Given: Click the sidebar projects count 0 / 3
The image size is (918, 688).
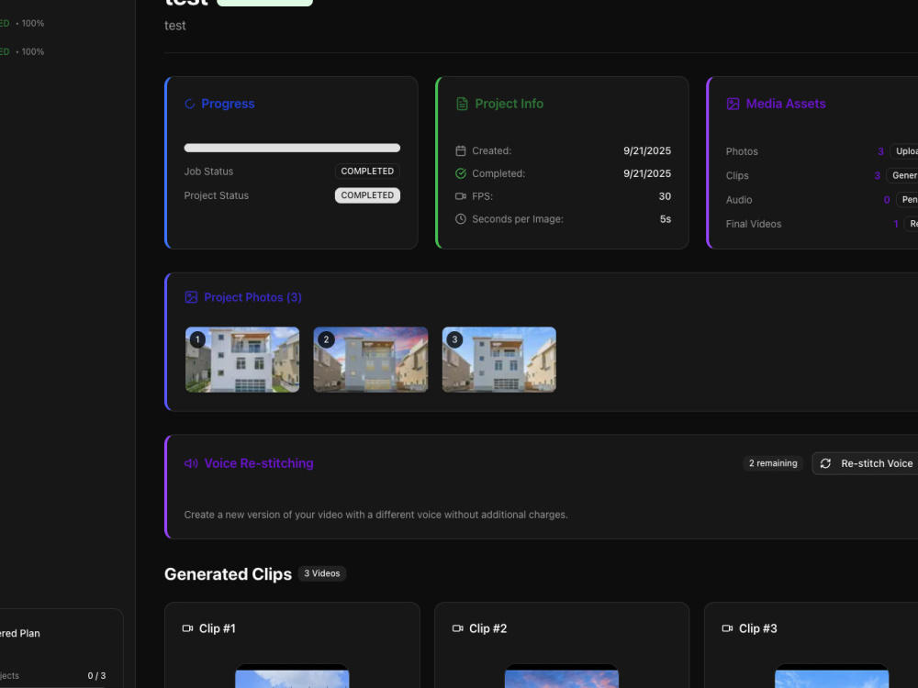Looking at the screenshot, I should (96, 676).
